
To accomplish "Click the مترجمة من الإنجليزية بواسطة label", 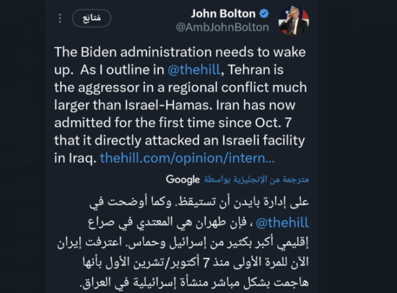I will click(256, 179).
